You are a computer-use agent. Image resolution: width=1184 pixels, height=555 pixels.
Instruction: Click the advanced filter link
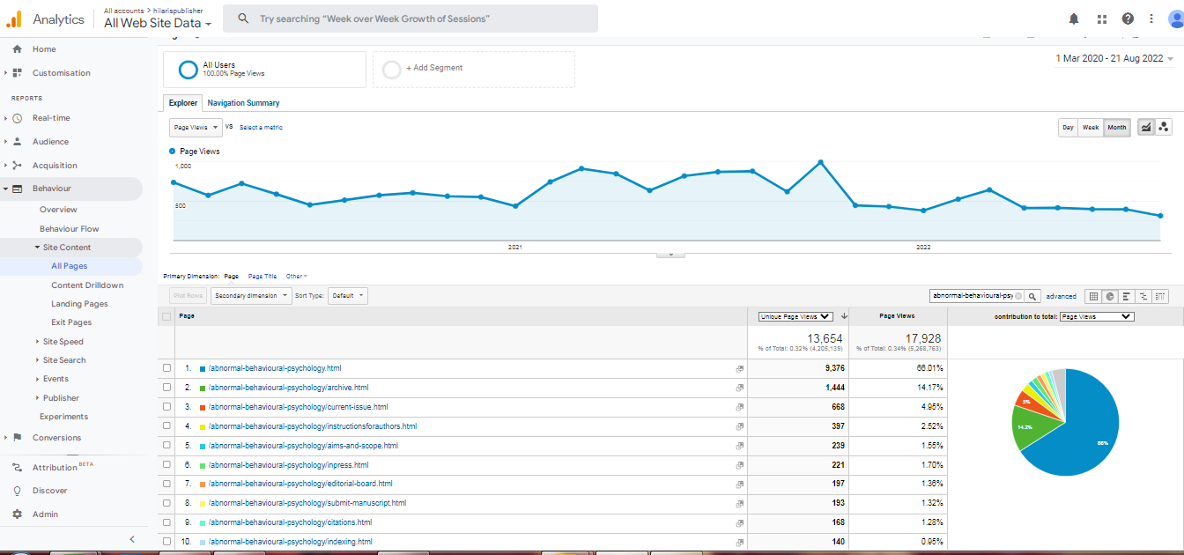coord(1061,297)
